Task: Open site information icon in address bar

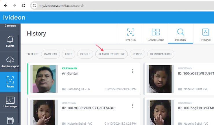Action: (34, 5)
